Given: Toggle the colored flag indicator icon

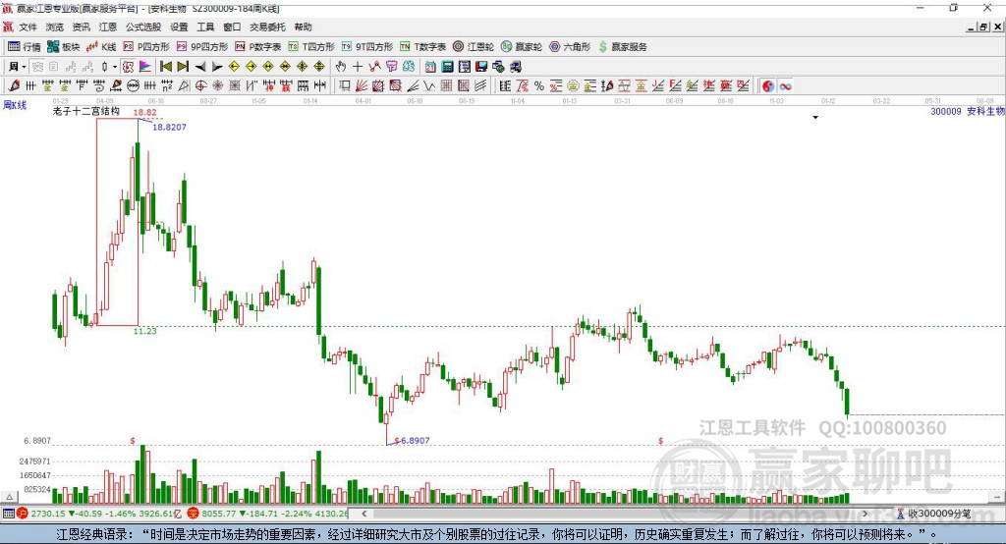Looking at the screenshot, I should pyautogui.click(x=145, y=67).
